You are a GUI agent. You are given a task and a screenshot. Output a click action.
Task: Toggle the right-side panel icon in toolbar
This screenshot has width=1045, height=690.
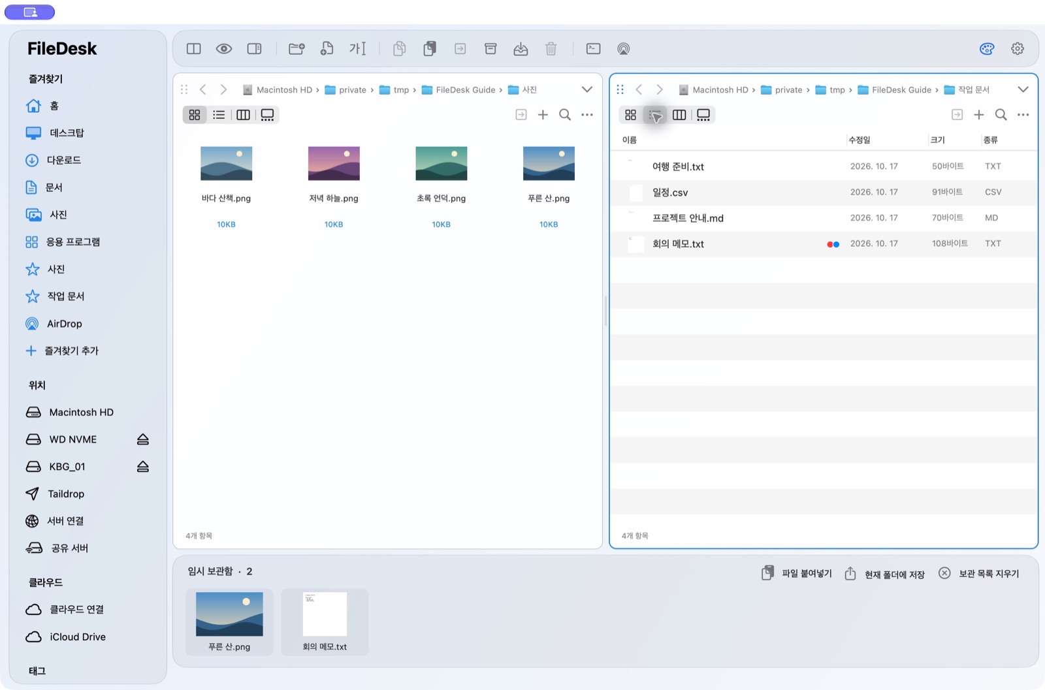pos(254,49)
